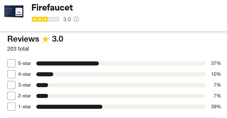Screen dimensions: 227x118
Task: Click the Firefaucet title heading
Action: [52, 8]
